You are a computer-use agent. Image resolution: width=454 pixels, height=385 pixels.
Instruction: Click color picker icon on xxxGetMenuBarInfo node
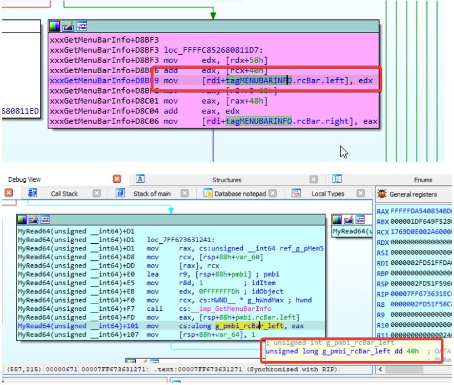click(54, 27)
